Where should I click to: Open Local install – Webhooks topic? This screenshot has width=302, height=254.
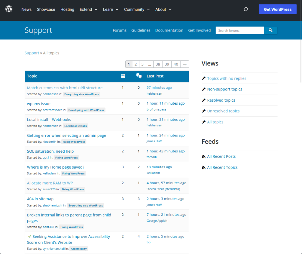click(49, 120)
